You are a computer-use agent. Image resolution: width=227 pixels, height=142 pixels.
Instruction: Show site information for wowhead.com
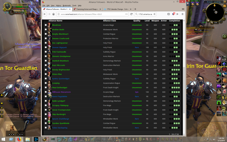pyautogui.click(x=58, y=14)
